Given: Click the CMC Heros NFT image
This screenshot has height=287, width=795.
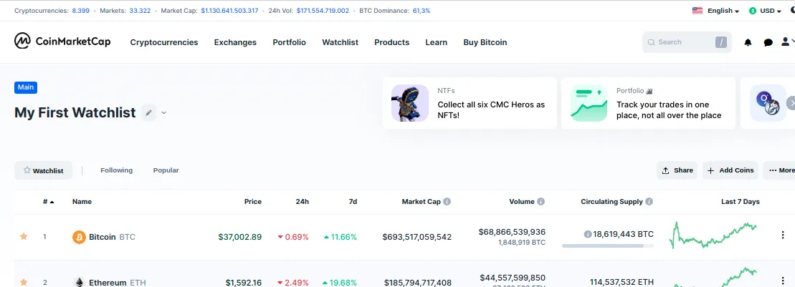Looking at the screenshot, I should [409, 103].
